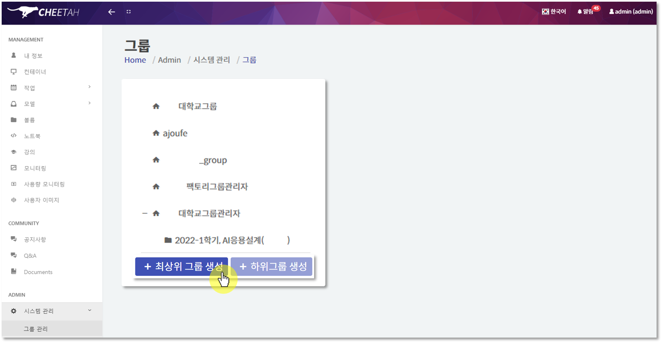The height and width of the screenshot is (343, 662).
Task: Click the Cheetah logo
Action: 43,12
